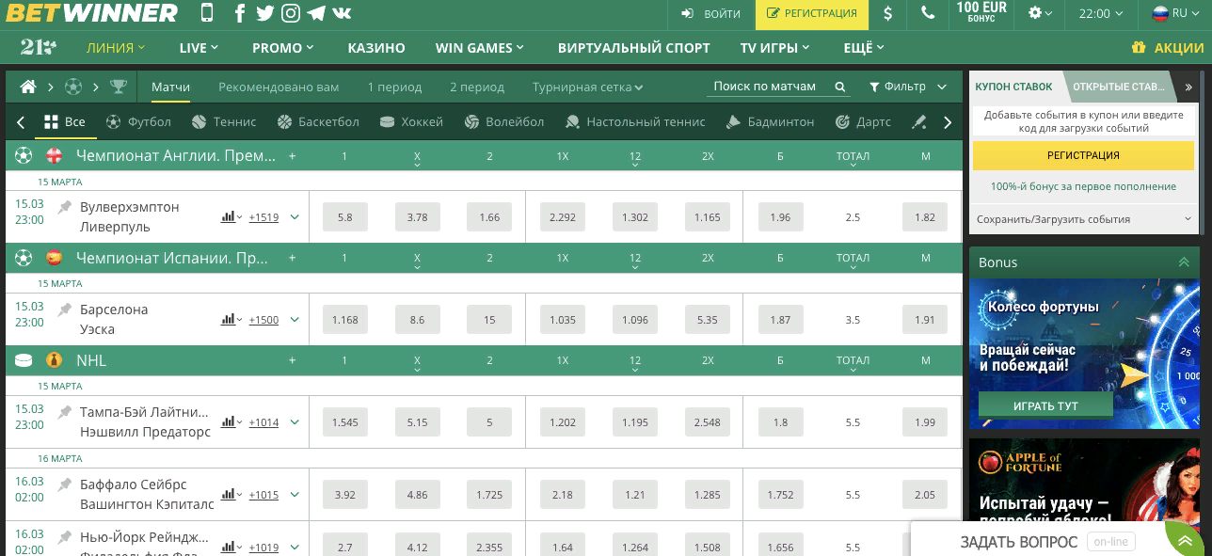This screenshot has width=1212, height=556.
Task: Switch to Открытые ставки tab
Action: pos(1118,87)
